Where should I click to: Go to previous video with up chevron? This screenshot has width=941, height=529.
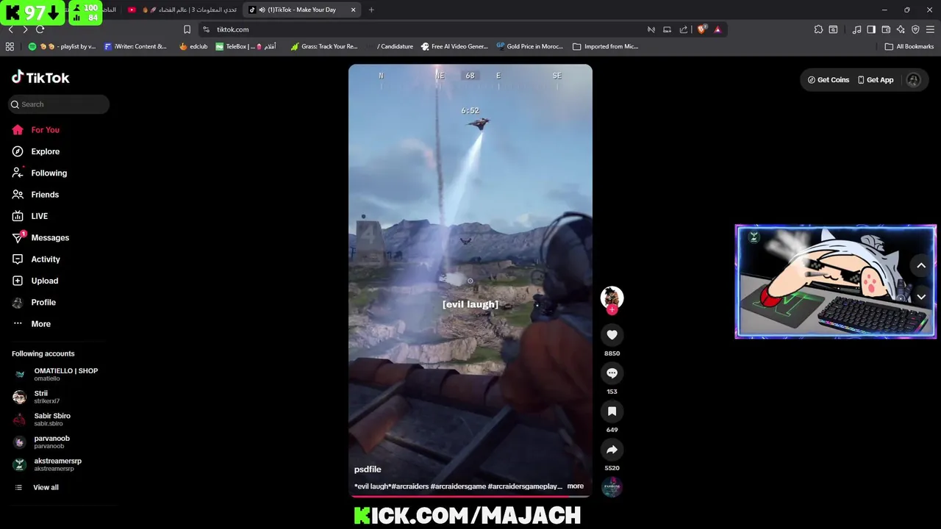[x=921, y=266]
